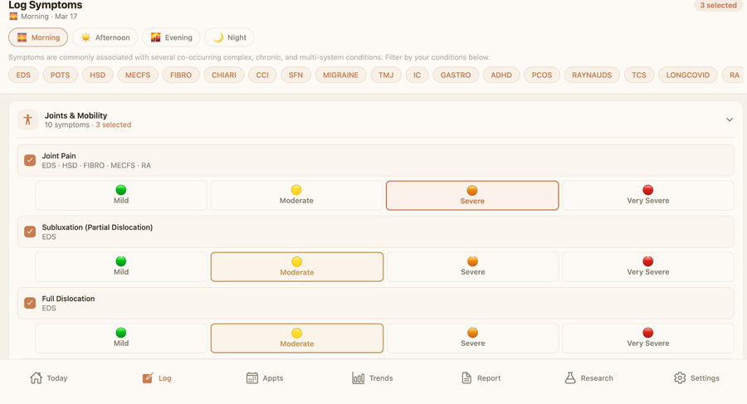Set Full Dislocation severity to Severe
This screenshot has height=404, width=747.
[x=472, y=338]
